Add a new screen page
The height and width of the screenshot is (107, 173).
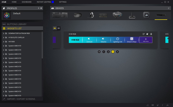[99, 52]
